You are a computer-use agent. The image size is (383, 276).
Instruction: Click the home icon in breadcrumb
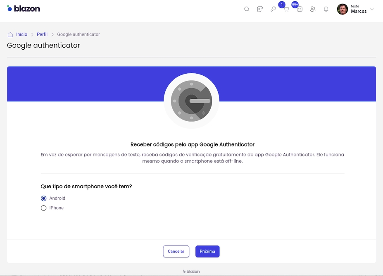[x=10, y=34]
